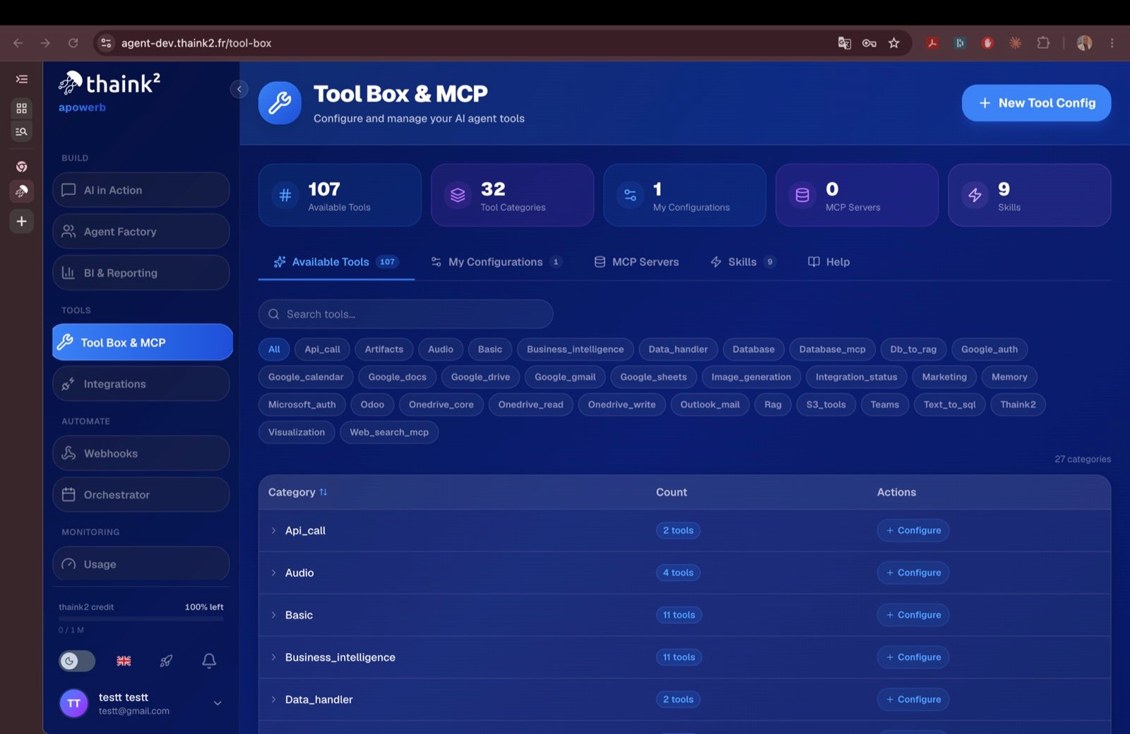The height and width of the screenshot is (734, 1130).
Task: Click the browser back arrow
Action: point(18,43)
